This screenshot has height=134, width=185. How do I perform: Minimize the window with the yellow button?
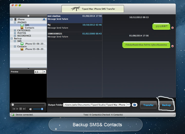point(16,5)
